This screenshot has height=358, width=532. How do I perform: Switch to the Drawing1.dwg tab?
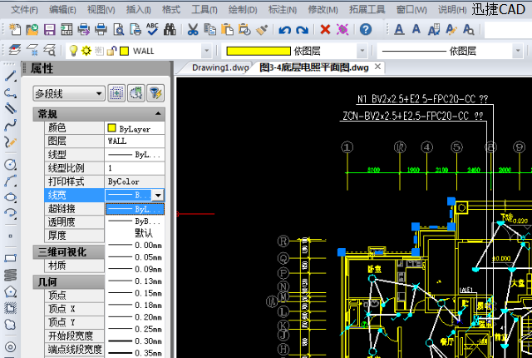(219, 67)
